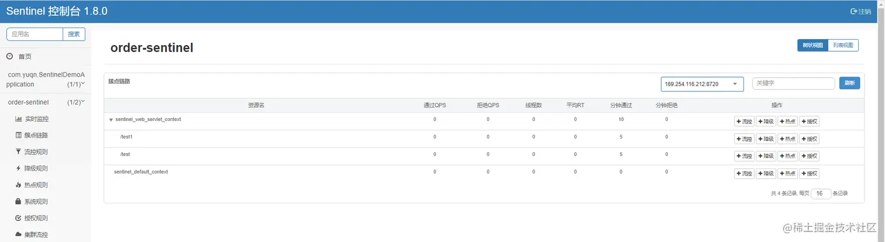Click the 通过QPS column header
This screenshot has height=242, width=885.
tap(435, 105)
